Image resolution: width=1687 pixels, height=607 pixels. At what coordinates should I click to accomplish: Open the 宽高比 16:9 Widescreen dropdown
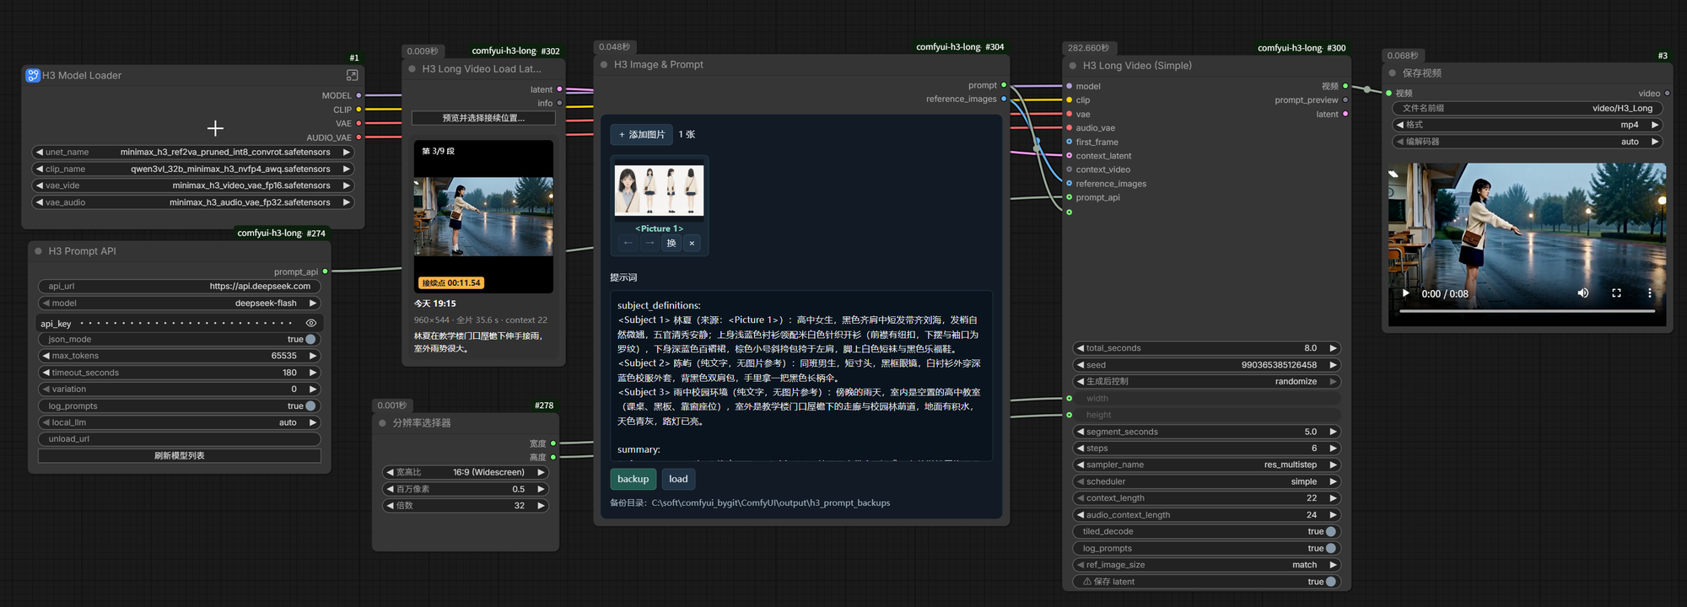point(466,472)
